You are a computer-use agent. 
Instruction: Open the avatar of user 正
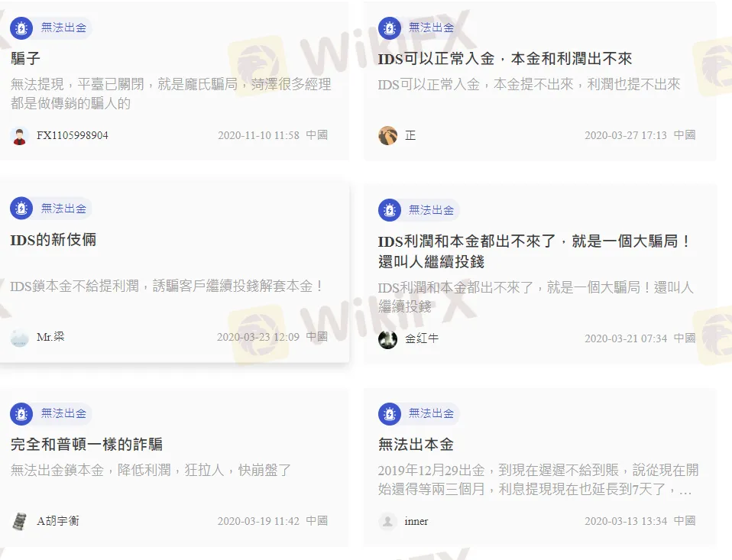387,135
